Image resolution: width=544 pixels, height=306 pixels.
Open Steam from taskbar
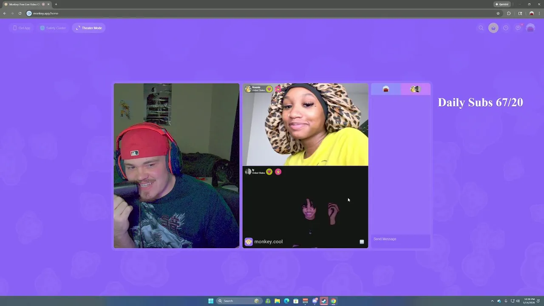coord(324,301)
